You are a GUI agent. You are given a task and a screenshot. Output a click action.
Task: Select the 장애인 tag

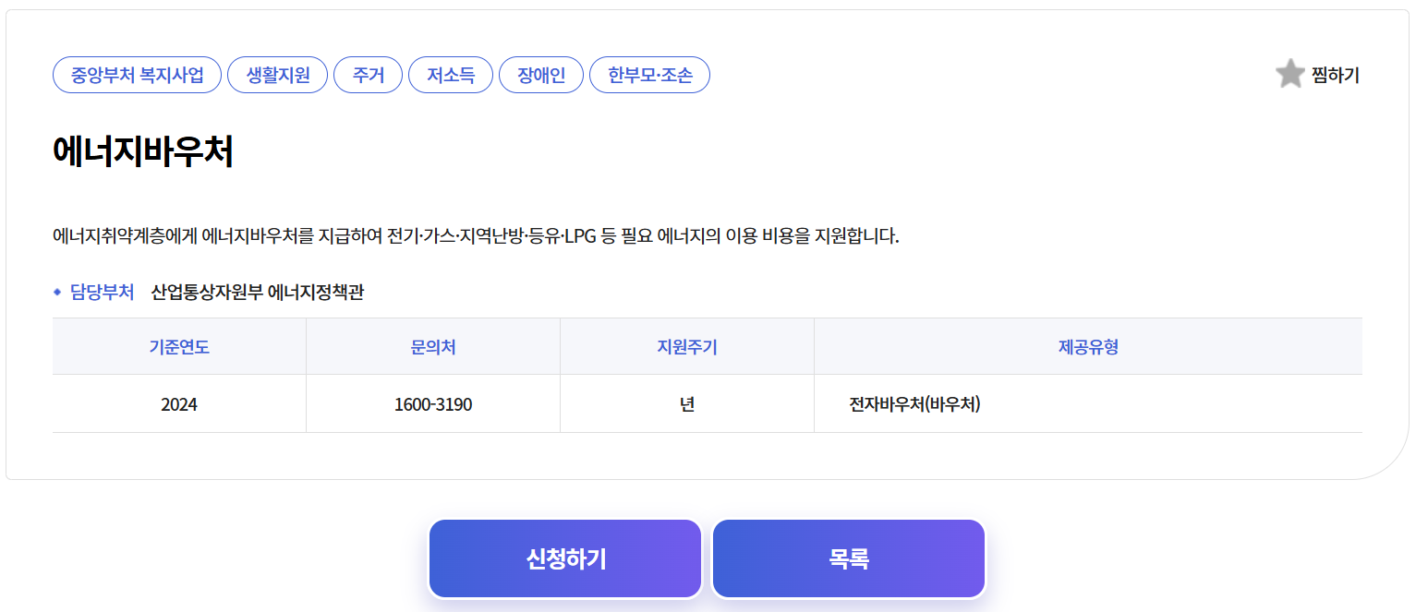point(540,75)
